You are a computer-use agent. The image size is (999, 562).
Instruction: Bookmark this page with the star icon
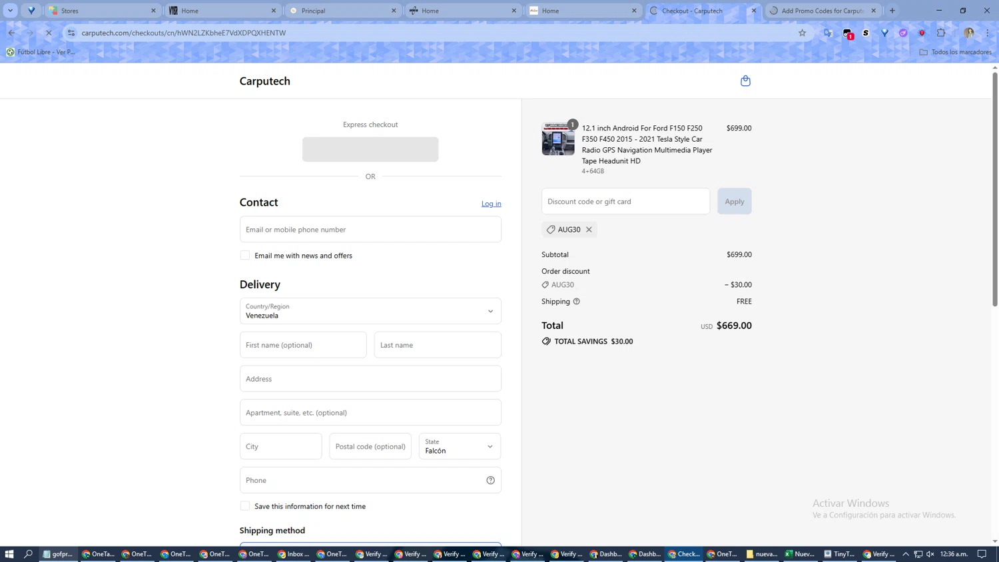click(803, 33)
